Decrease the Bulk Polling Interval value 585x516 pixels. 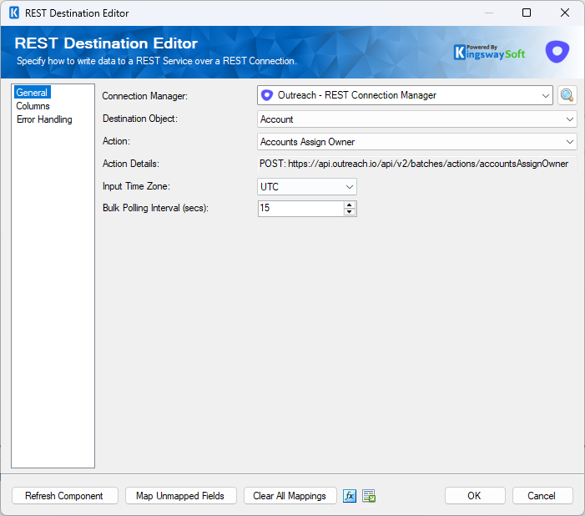point(349,212)
